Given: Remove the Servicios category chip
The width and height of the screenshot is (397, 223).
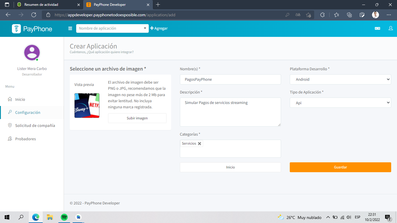Looking at the screenshot, I should (x=200, y=143).
